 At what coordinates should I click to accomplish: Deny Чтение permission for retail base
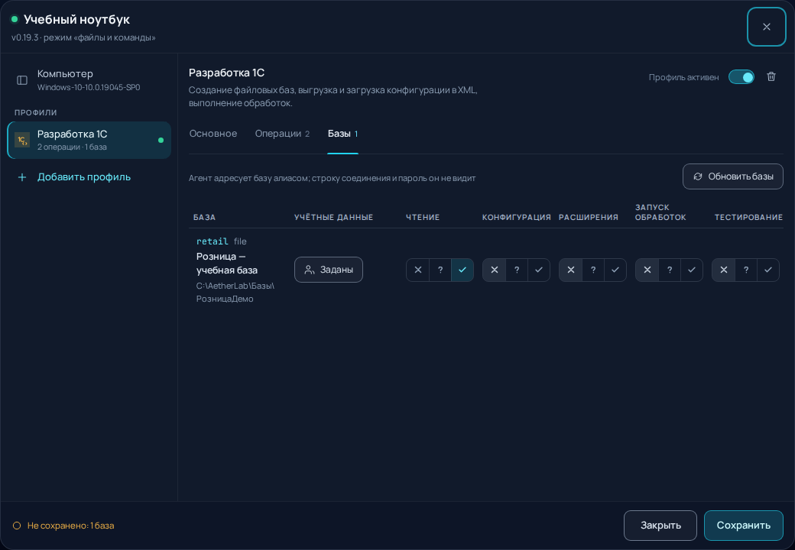coord(418,270)
